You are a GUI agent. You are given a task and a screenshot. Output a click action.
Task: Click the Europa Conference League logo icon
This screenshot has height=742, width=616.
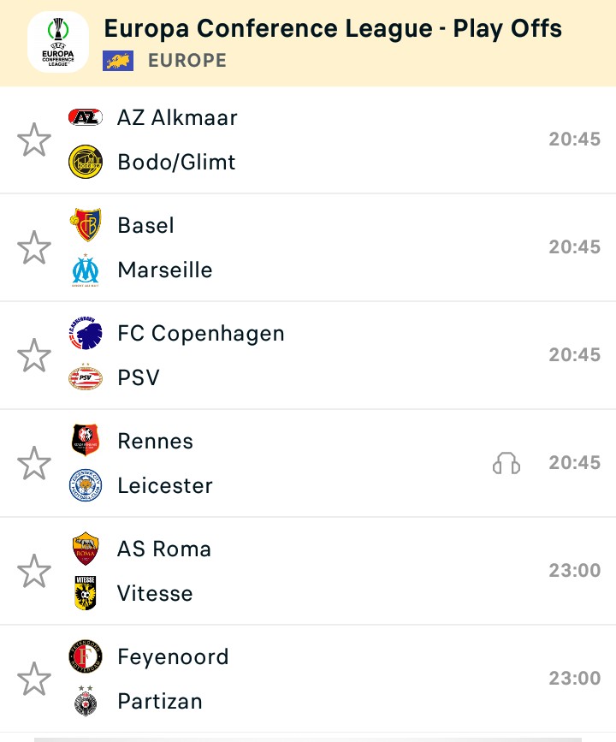tap(57, 42)
